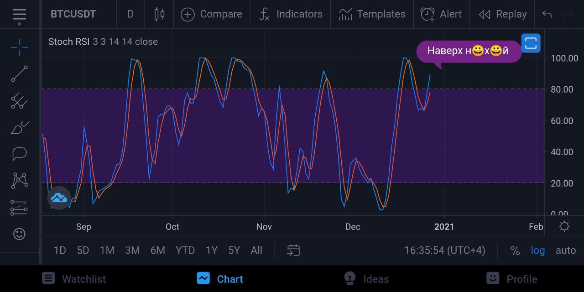
Task: Click the Stoch RSI parameters 3 3 14 14 close
Action: [x=125, y=42]
